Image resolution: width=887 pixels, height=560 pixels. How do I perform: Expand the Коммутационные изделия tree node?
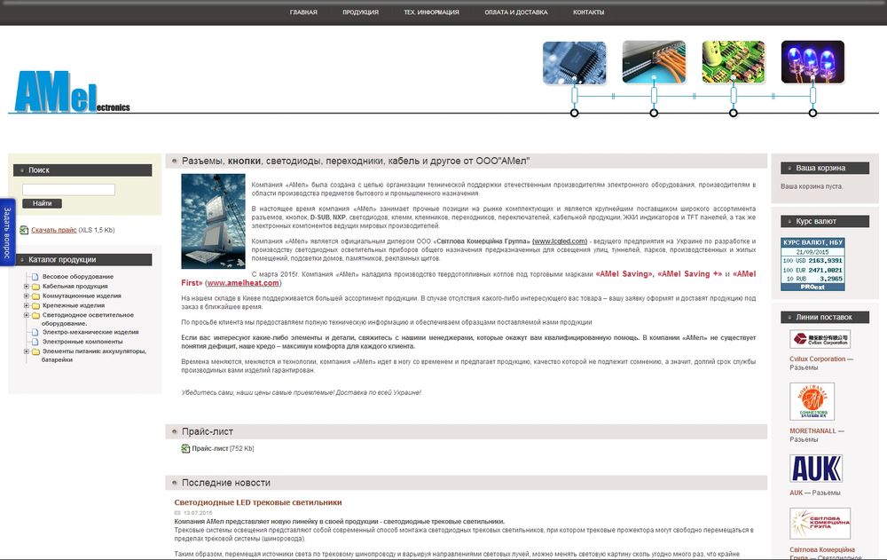point(26,296)
